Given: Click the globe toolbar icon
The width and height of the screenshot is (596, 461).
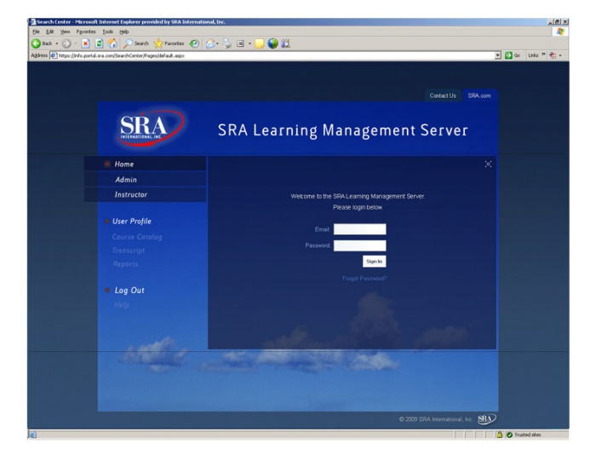Looking at the screenshot, I should tap(272, 43).
